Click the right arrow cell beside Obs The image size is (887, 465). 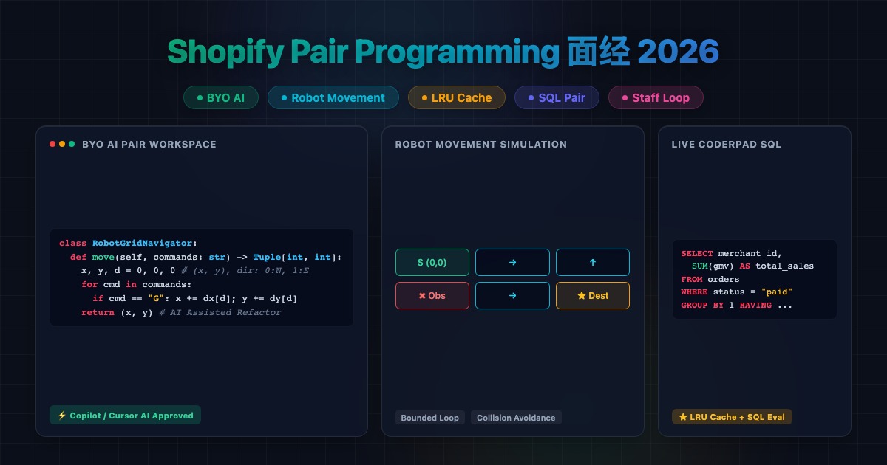[512, 295]
